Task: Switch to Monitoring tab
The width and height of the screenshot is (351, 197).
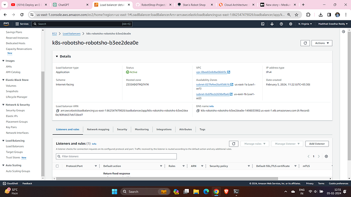Action: tap(142, 129)
